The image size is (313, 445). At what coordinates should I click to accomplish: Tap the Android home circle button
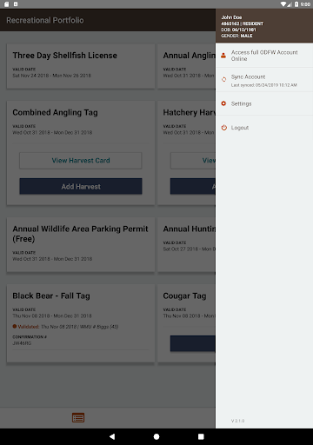pyautogui.click(x=156, y=436)
